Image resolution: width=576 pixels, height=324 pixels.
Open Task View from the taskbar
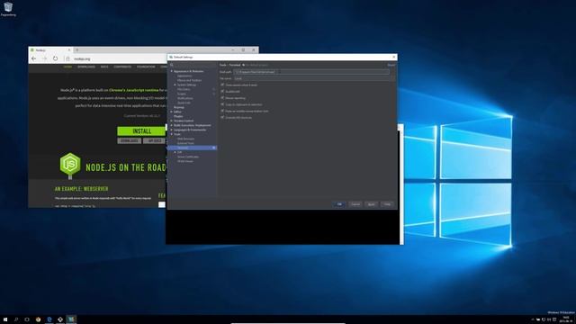[27, 319]
